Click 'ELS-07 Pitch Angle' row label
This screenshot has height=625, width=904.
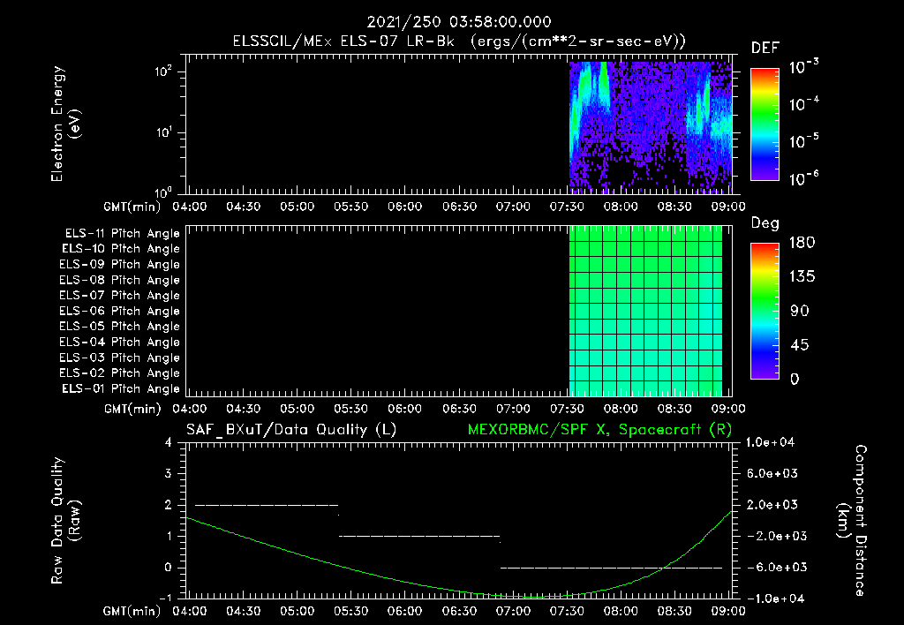(120, 296)
